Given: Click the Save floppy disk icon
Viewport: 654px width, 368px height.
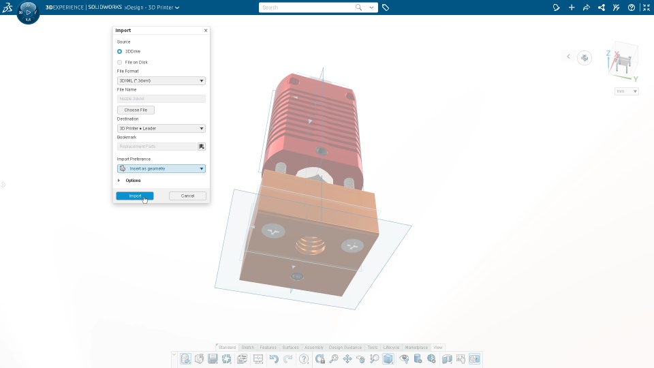Looking at the screenshot, I should 213,359.
